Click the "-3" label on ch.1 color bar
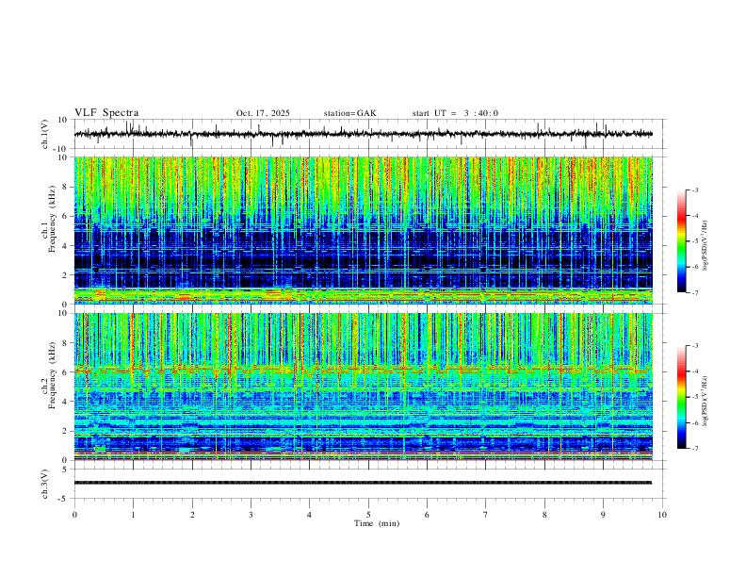Viewport: 746px width, 577px height. click(694, 190)
